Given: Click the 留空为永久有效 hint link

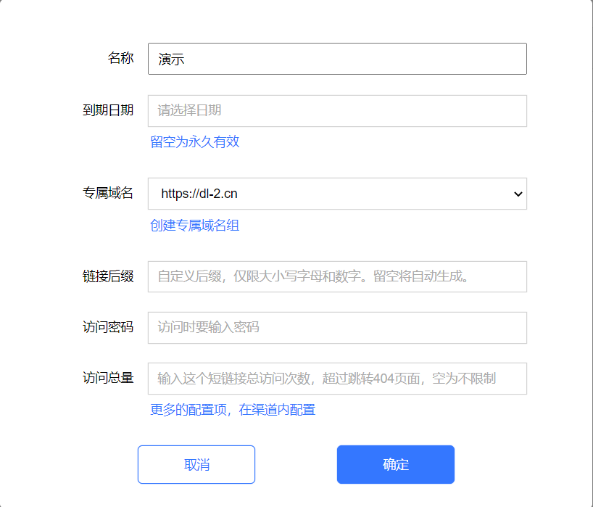Looking at the screenshot, I should pyautogui.click(x=195, y=142).
